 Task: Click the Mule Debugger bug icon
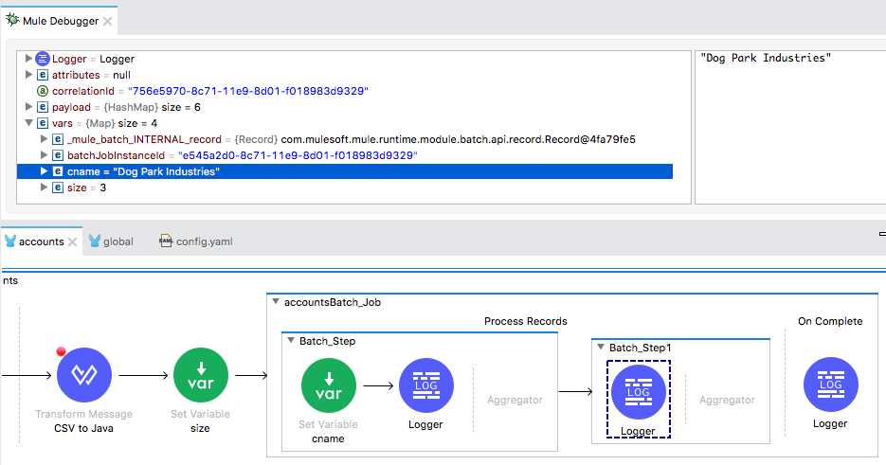click(12, 20)
